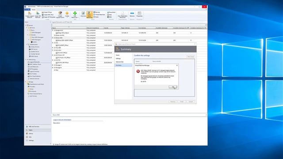Viewport: 283px width, 159px height.
Task: Collapse the Storage tree node
Action: [26, 82]
